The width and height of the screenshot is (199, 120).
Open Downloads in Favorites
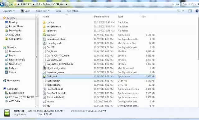pyautogui.click(x=15, y=31)
